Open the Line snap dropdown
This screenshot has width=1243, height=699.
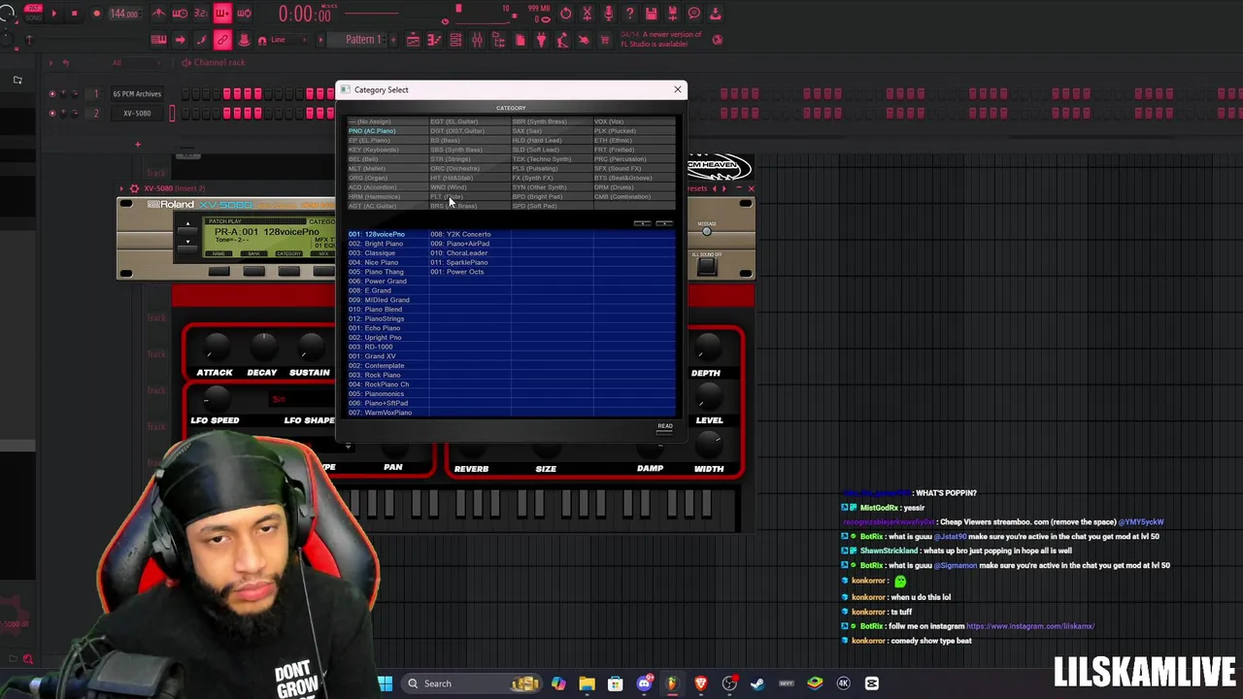[288, 39]
